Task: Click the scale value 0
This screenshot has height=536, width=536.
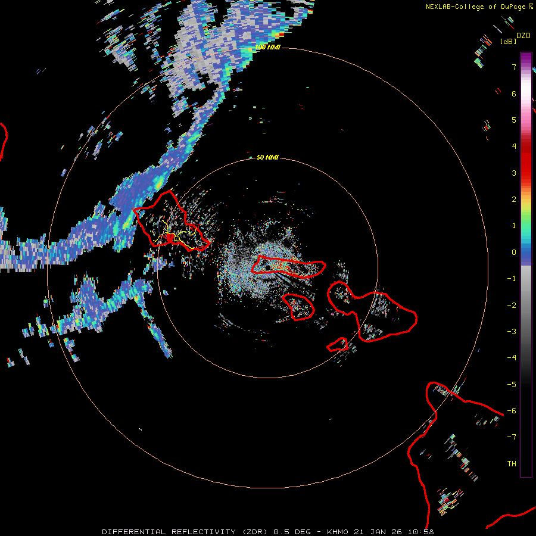Action: pos(514,253)
